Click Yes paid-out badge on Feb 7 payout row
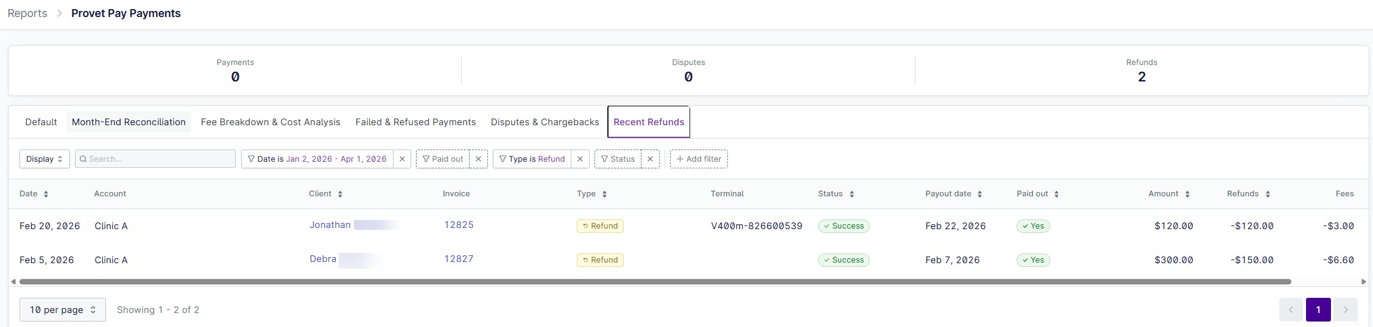 click(x=1033, y=260)
